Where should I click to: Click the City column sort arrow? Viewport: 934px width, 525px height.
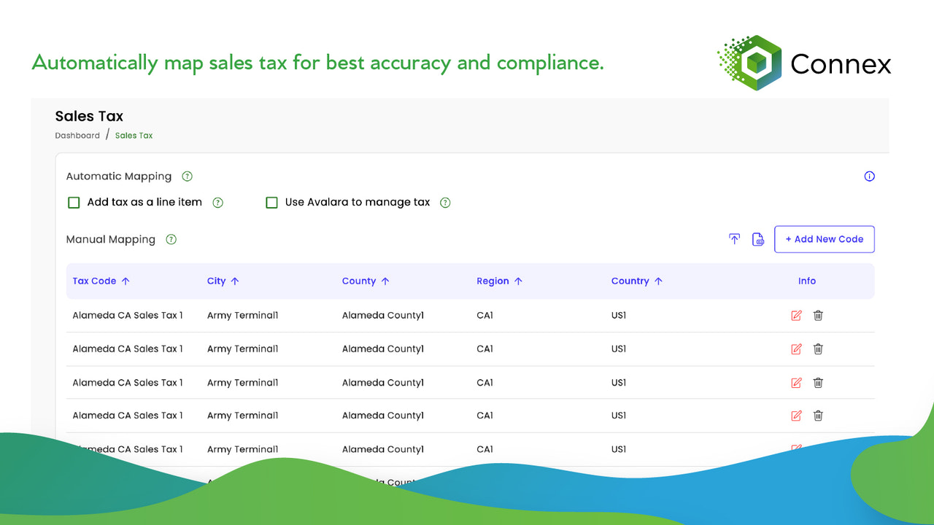[236, 281]
